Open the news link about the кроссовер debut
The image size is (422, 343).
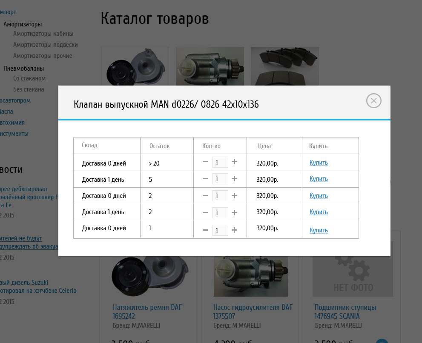(29, 197)
